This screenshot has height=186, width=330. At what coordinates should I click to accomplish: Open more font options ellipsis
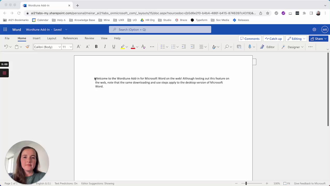click(152, 47)
